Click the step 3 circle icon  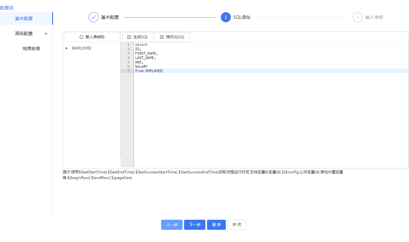(358, 17)
